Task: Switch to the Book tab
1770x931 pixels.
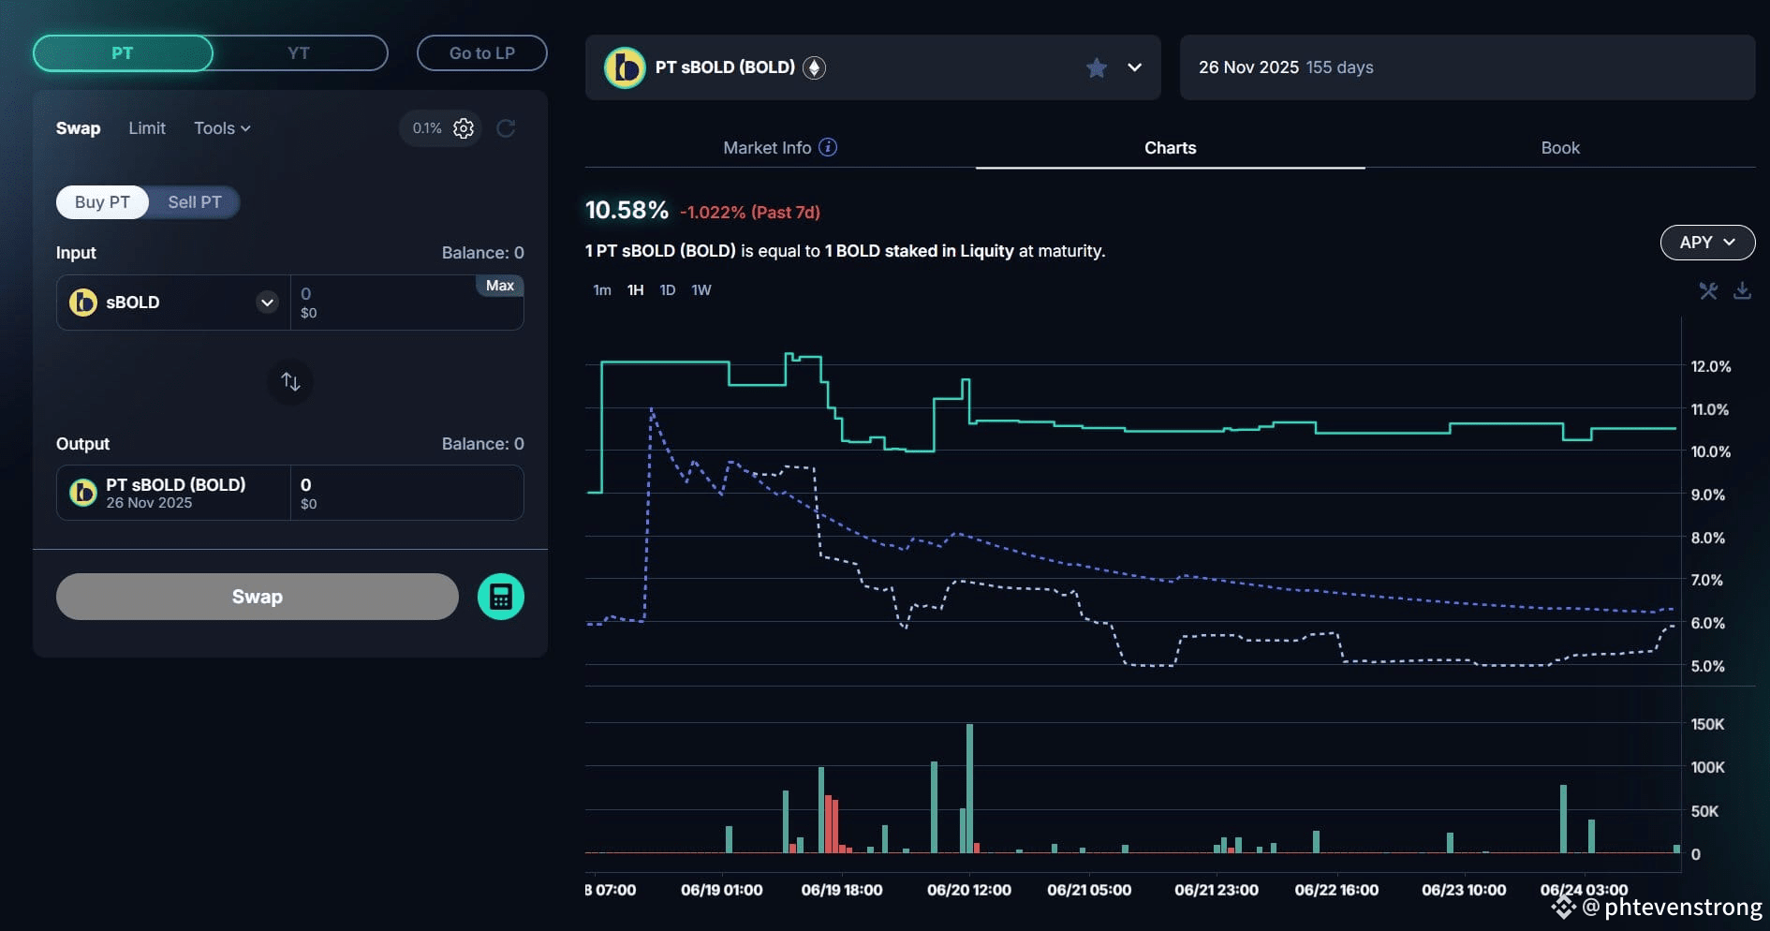Action: pos(1560,147)
